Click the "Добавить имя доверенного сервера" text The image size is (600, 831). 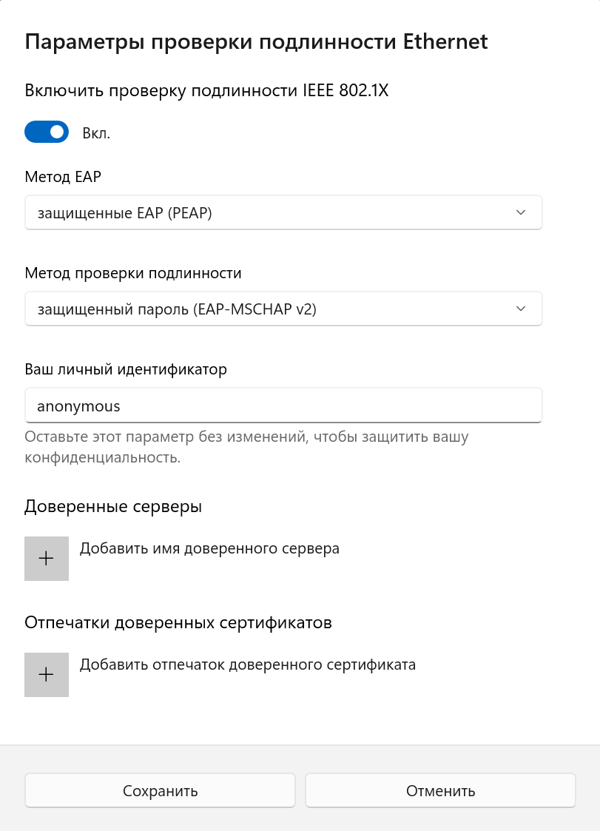coord(209,548)
